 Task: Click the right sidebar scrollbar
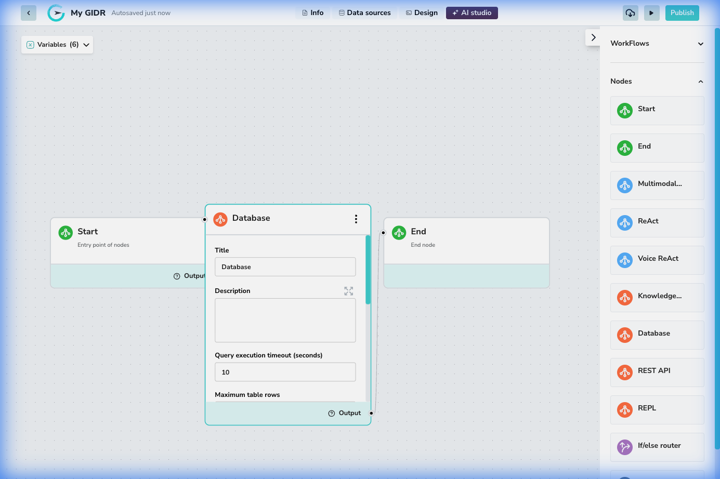tap(717, 238)
